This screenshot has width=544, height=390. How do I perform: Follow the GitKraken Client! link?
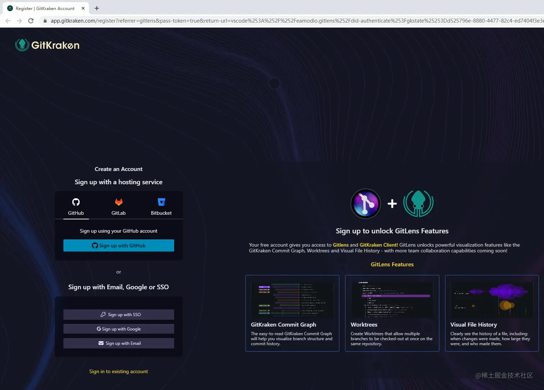tap(378, 245)
